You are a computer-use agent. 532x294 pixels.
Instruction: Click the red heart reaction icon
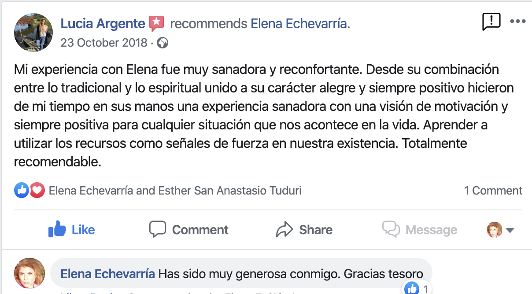[37, 190]
